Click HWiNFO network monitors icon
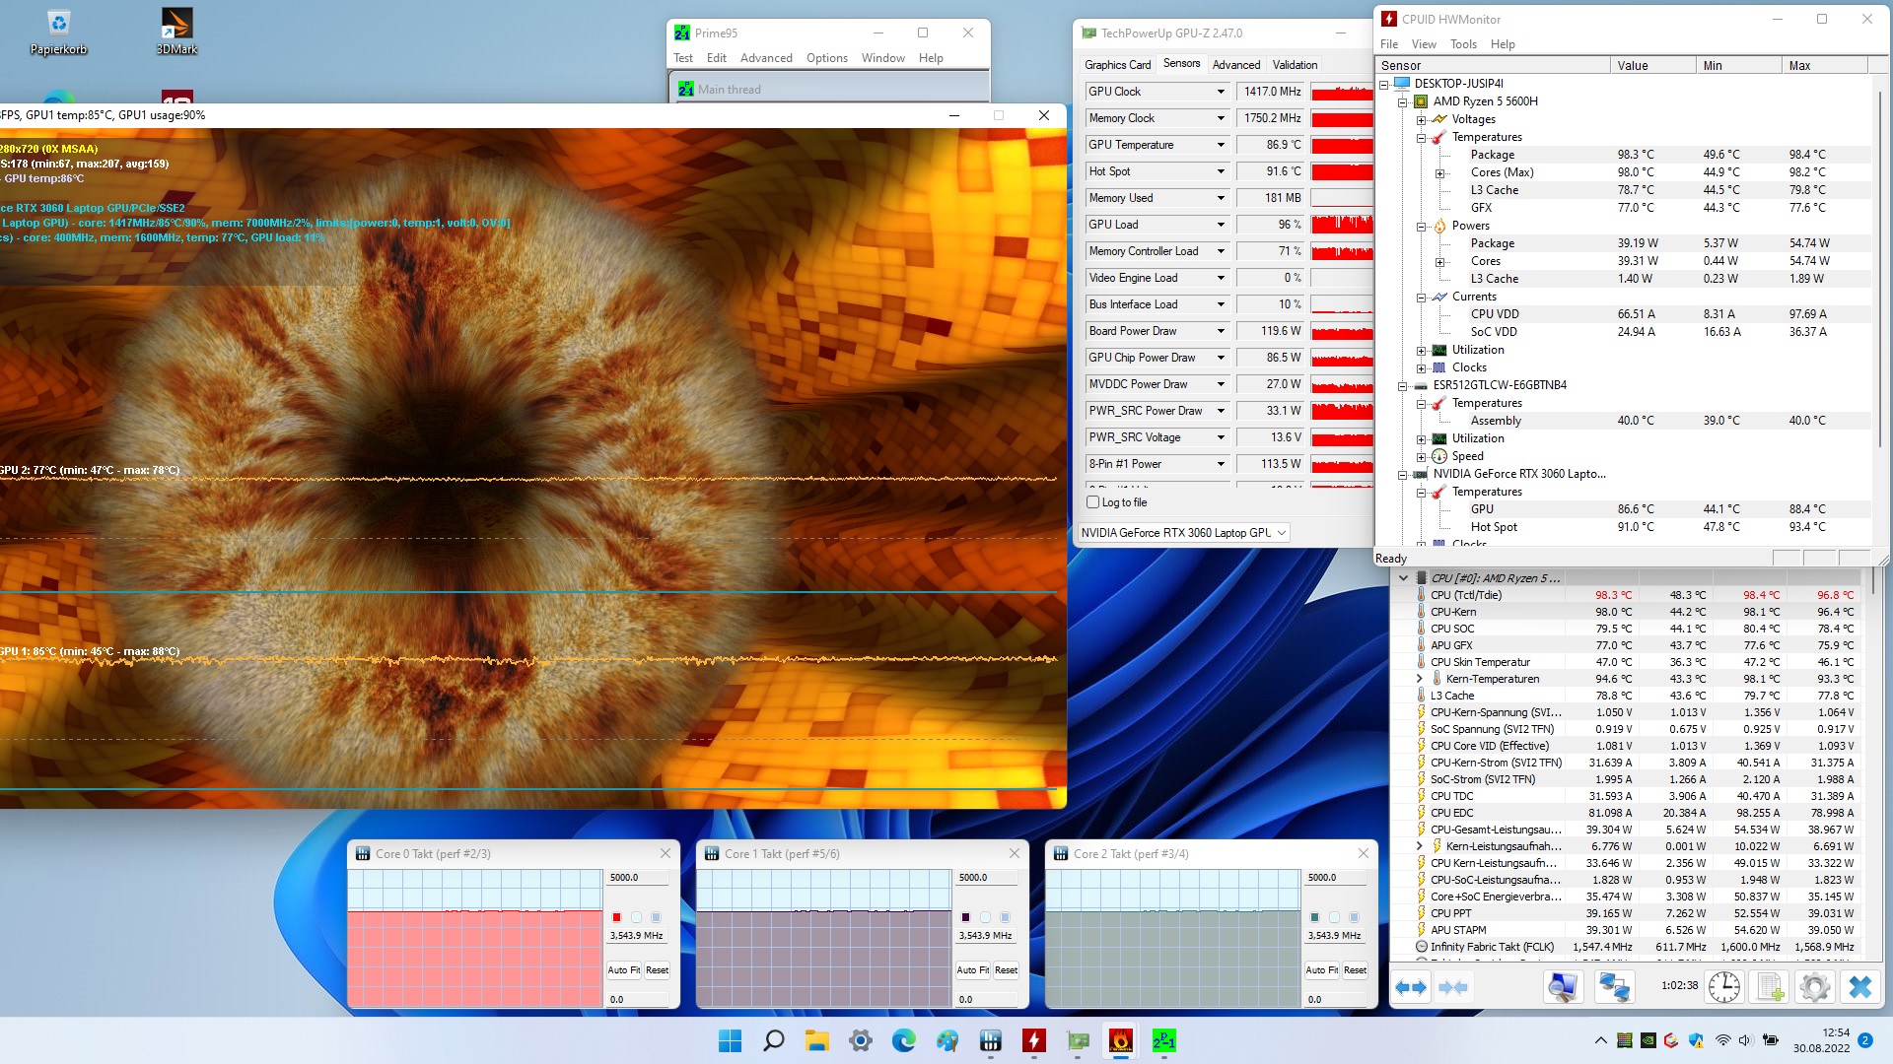 [1614, 987]
